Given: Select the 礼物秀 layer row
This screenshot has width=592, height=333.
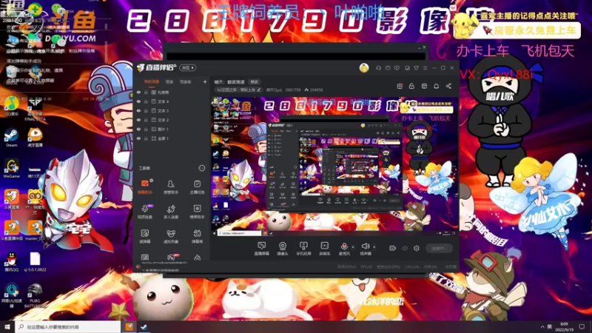Looking at the screenshot, I should tap(172, 92).
